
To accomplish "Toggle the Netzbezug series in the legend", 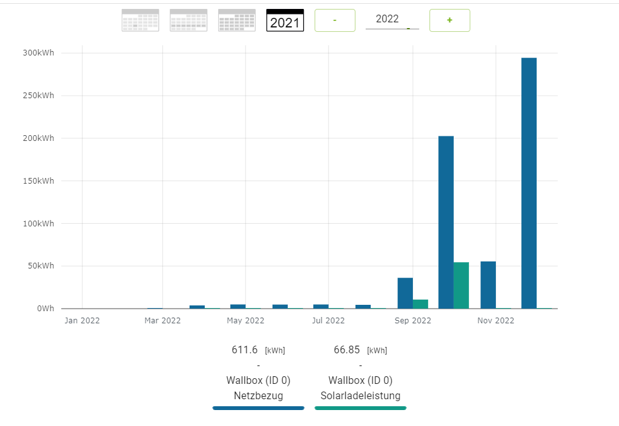I will pyautogui.click(x=258, y=388).
